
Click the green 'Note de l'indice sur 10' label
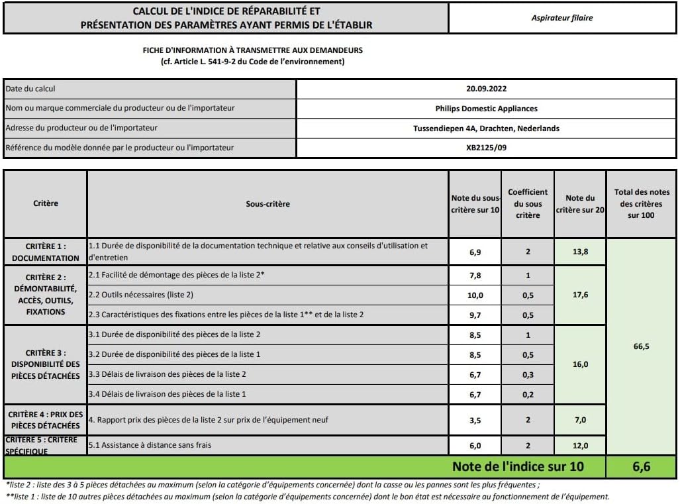pyautogui.click(x=518, y=467)
